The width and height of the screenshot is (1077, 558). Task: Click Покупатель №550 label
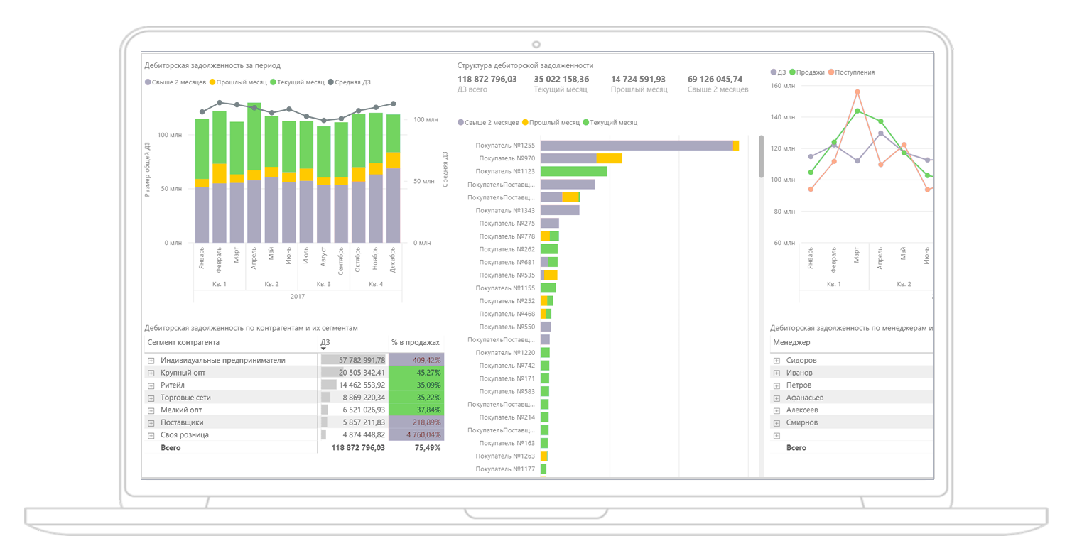(507, 327)
